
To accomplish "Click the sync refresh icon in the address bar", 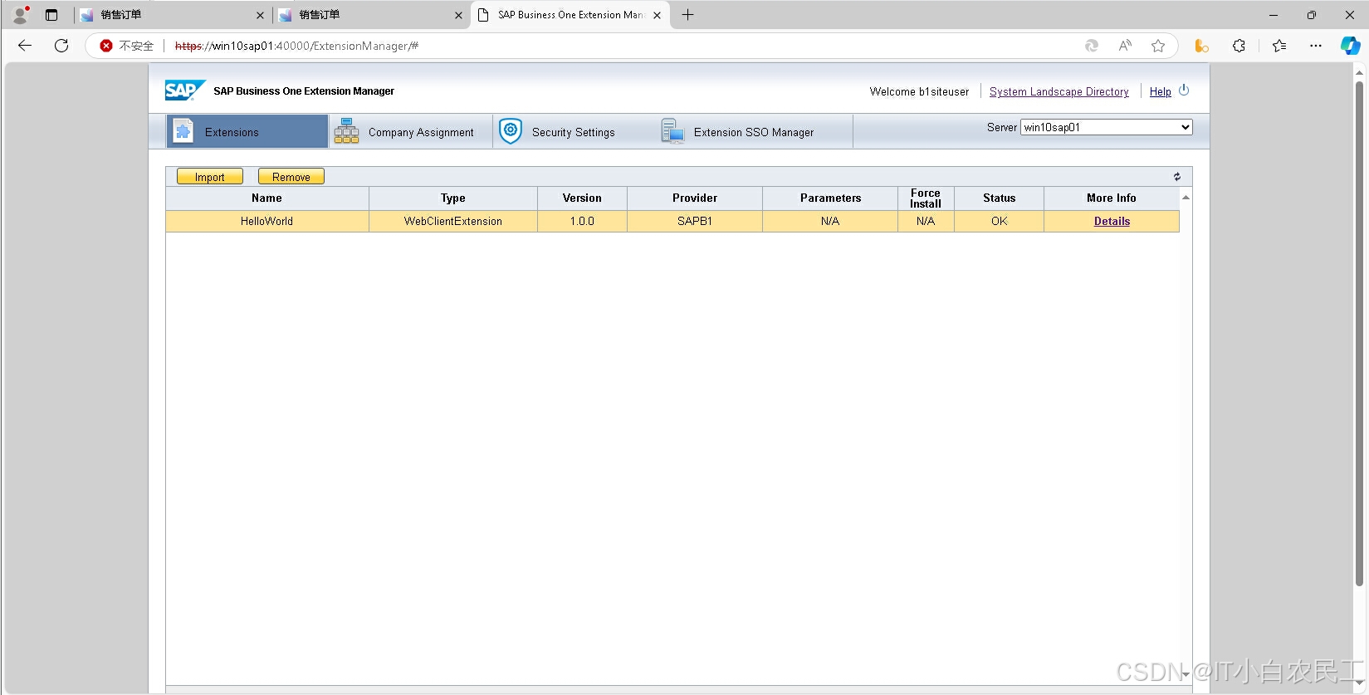I will pos(1092,46).
